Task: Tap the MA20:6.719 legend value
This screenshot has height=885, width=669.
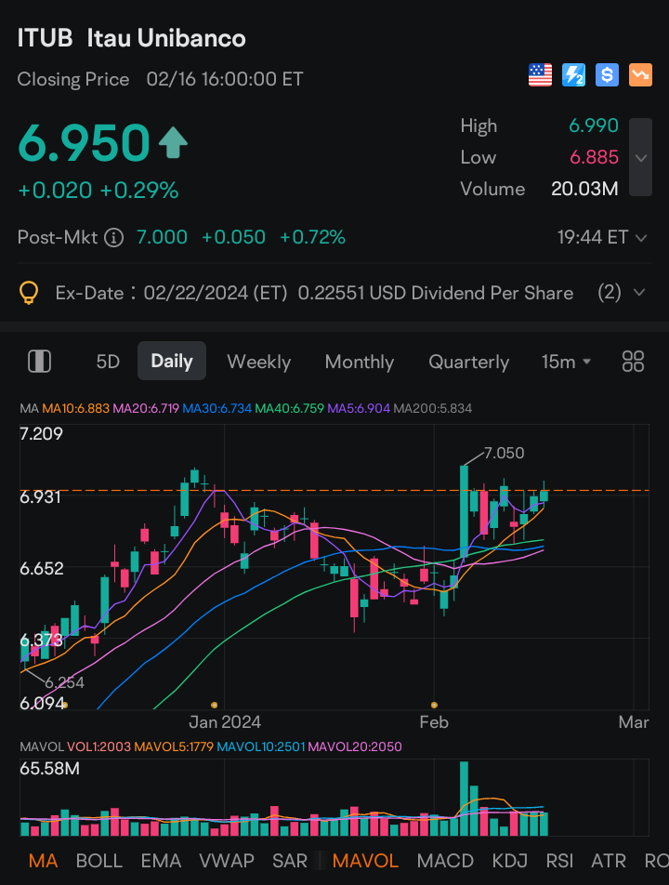Action: [x=146, y=408]
